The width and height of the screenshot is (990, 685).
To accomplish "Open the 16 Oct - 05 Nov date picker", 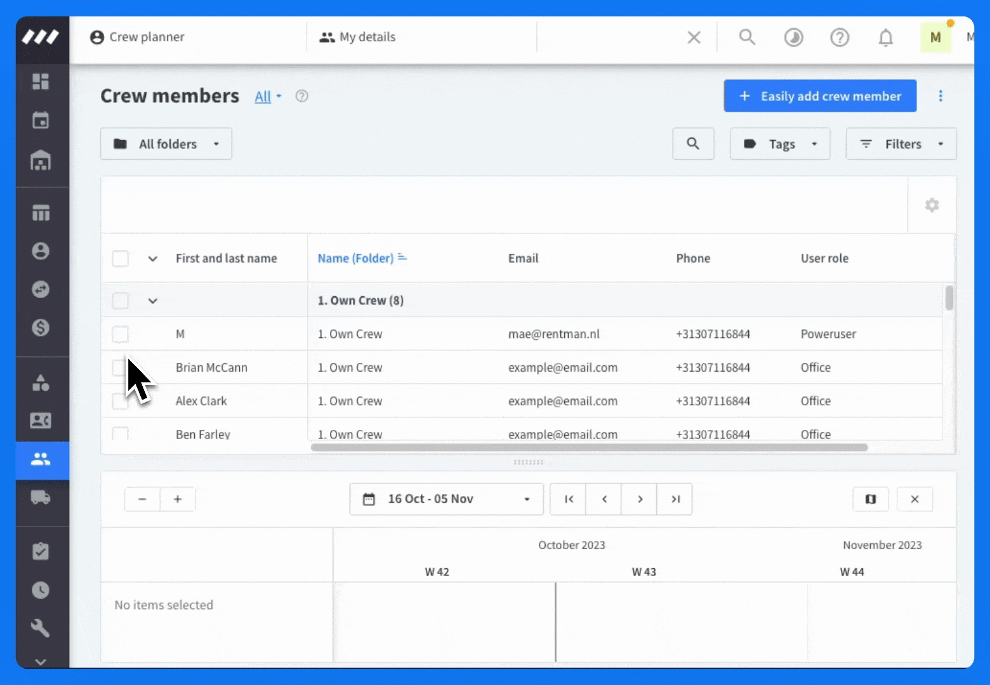I will tap(446, 499).
